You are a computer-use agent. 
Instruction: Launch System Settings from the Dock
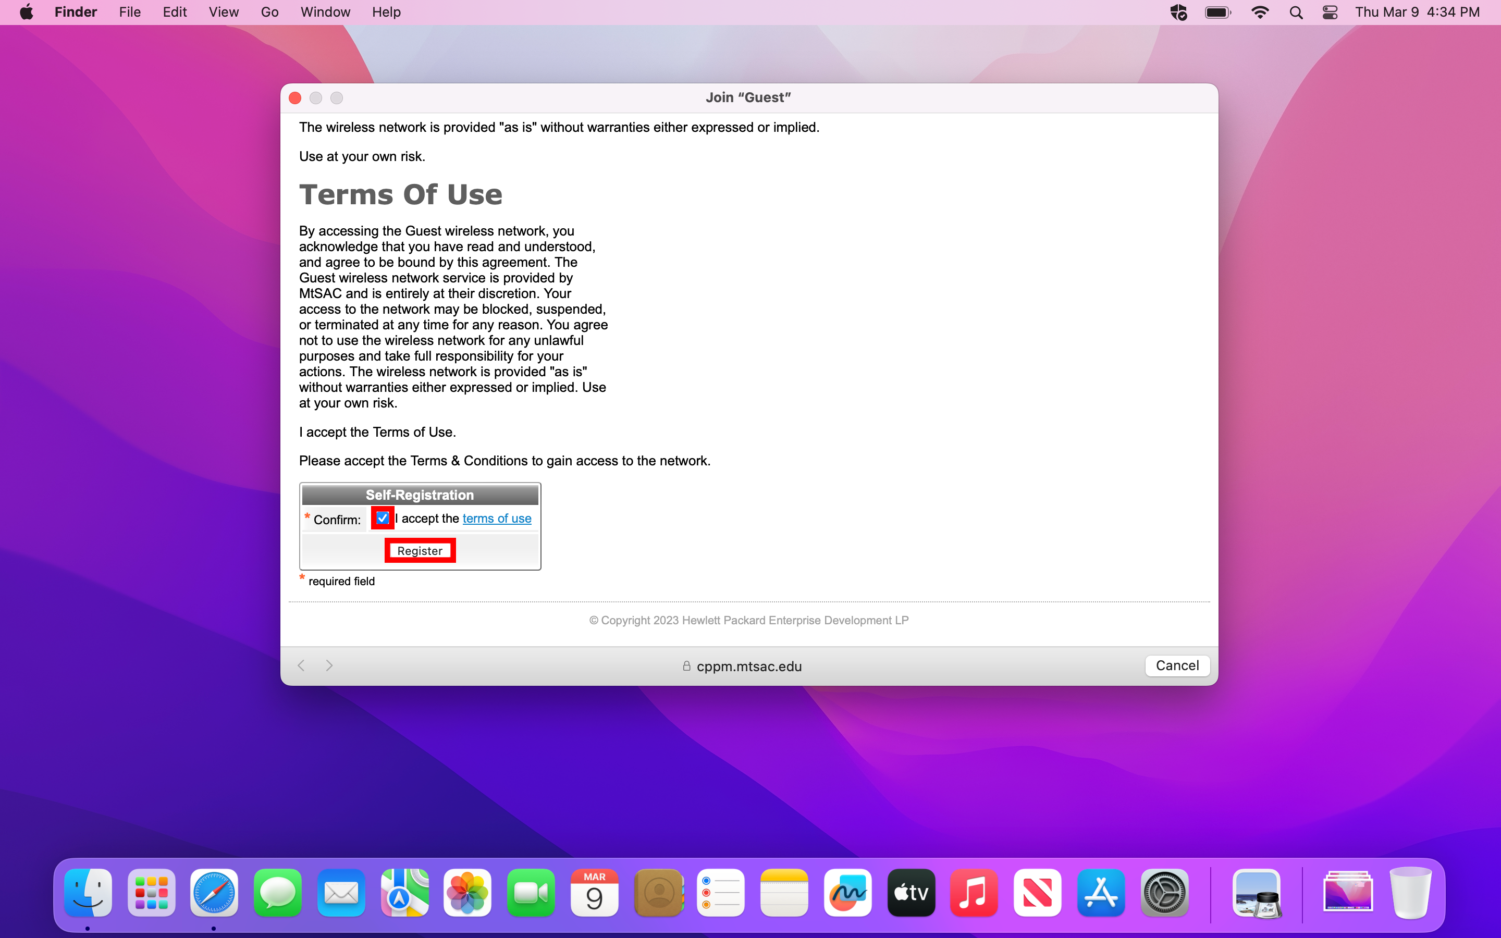coord(1164,893)
